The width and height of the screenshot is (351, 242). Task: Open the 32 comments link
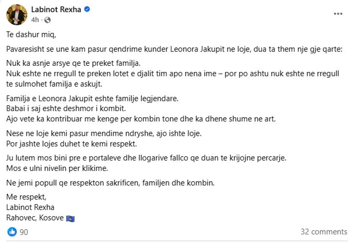point(324,232)
